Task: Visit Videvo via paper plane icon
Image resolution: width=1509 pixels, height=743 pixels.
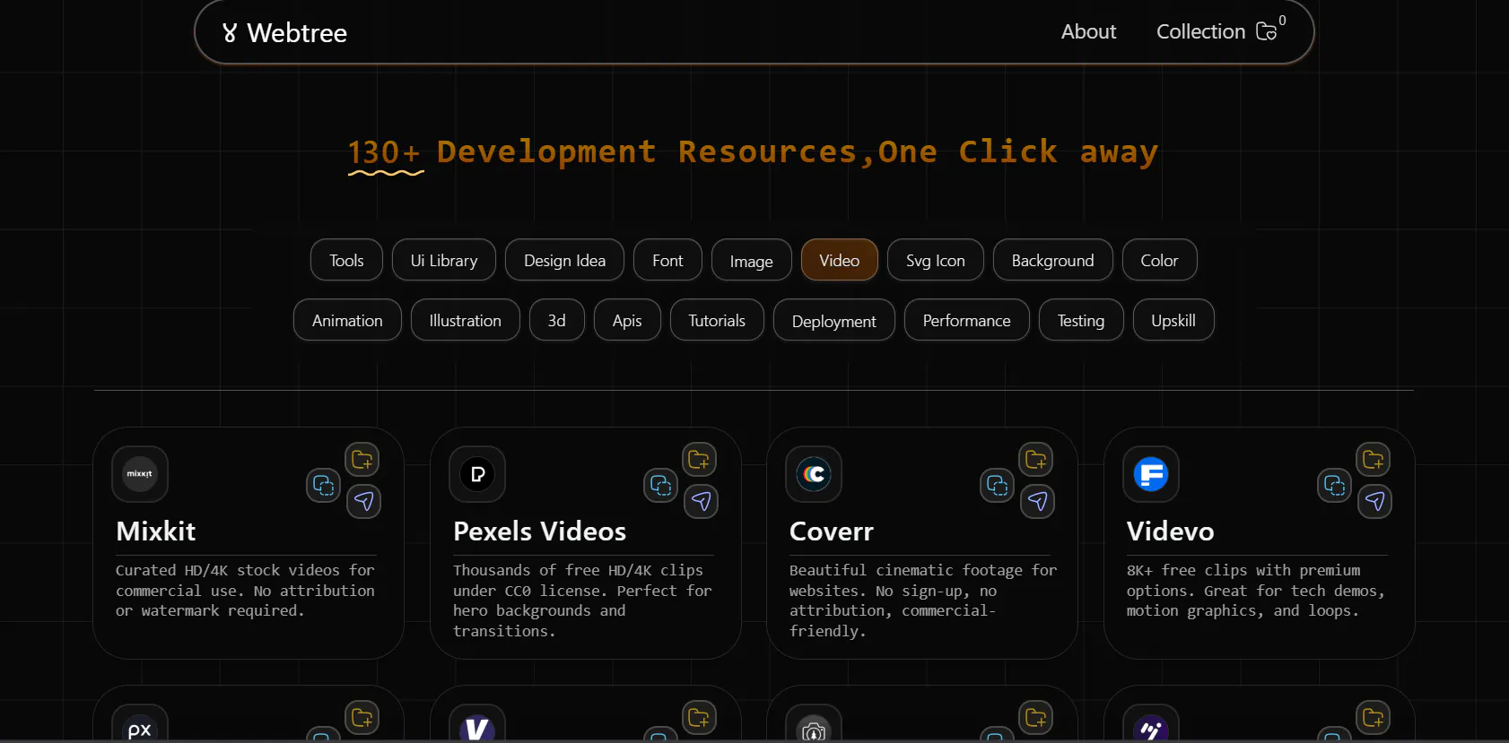Action: click(x=1375, y=501)
